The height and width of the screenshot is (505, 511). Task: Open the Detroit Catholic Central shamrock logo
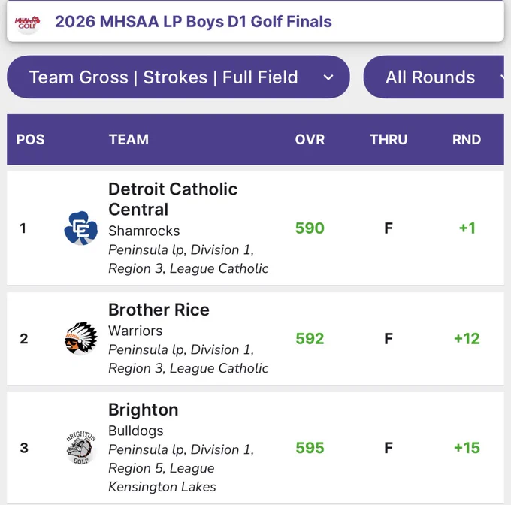pos(81,228)
